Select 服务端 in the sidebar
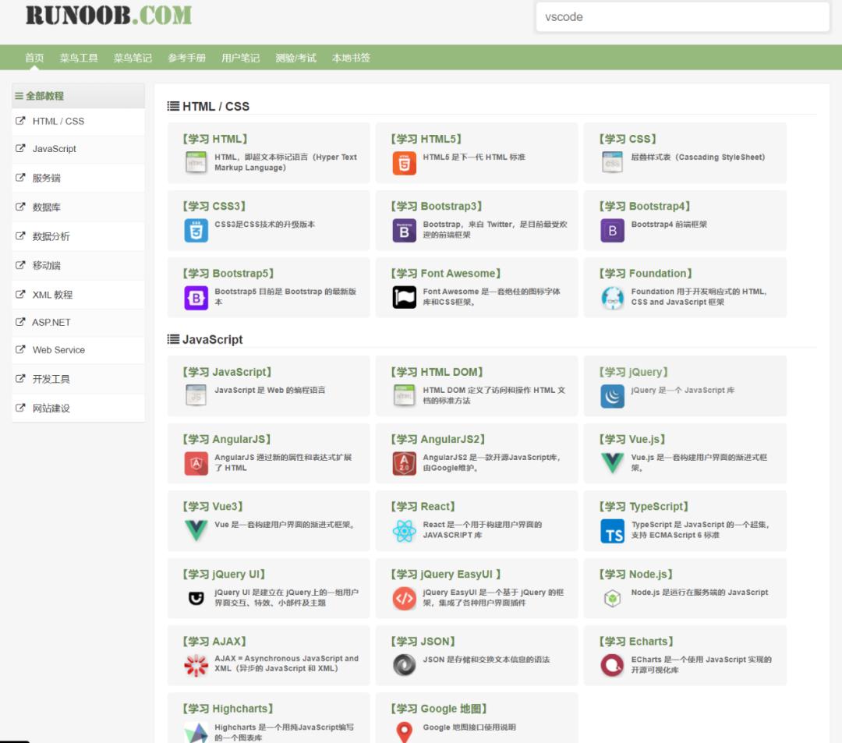842x743 pixels. pos(79,179)
